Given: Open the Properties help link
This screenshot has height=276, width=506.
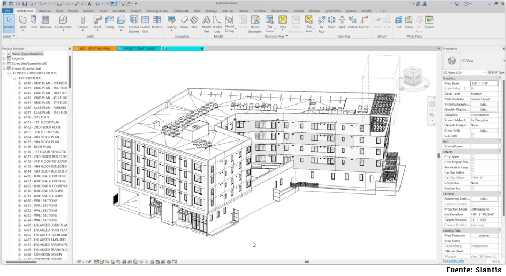Looking at the screenshot, I should [453, 261].
